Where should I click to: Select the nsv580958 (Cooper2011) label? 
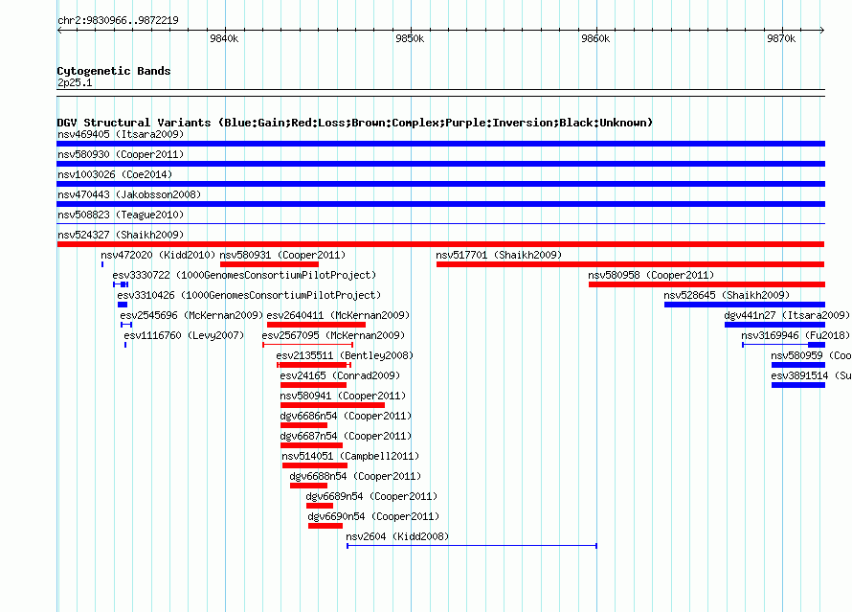pyautogui.click(x=651, y=275)
